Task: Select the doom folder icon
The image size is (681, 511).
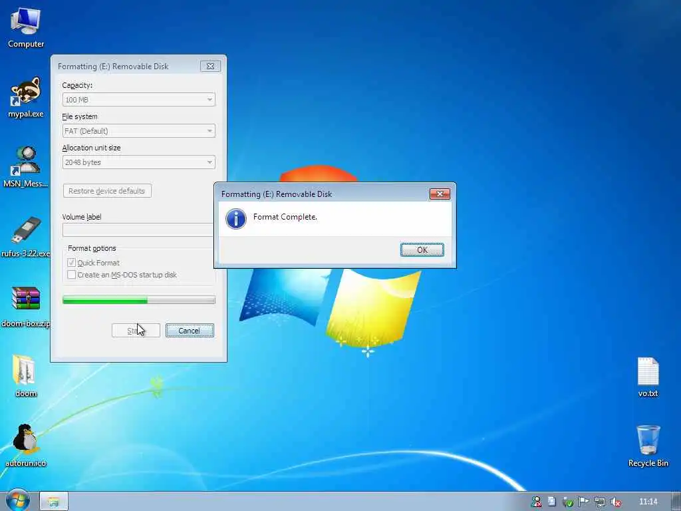Action: 26,377
